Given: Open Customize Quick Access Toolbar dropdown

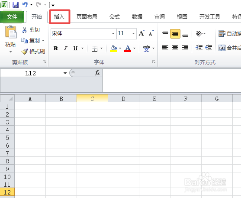Looking at the screenshot, I should (53, 5).
